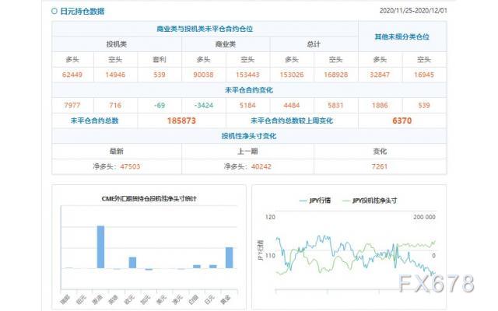This screenshot has height=311, width=498.
Task: Click the 商业类 column group header
Action: [x=226, y=44]
